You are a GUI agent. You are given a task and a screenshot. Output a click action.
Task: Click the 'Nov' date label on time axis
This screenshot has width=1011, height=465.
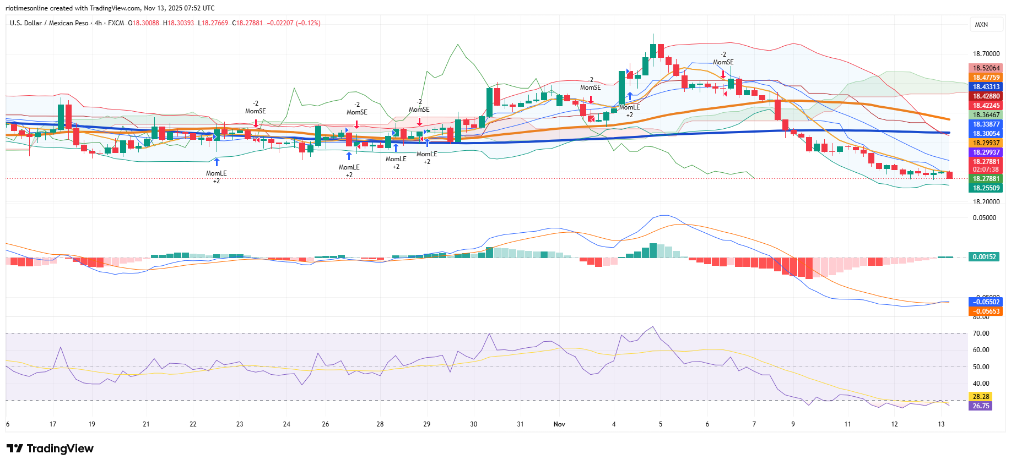(559, 424)
